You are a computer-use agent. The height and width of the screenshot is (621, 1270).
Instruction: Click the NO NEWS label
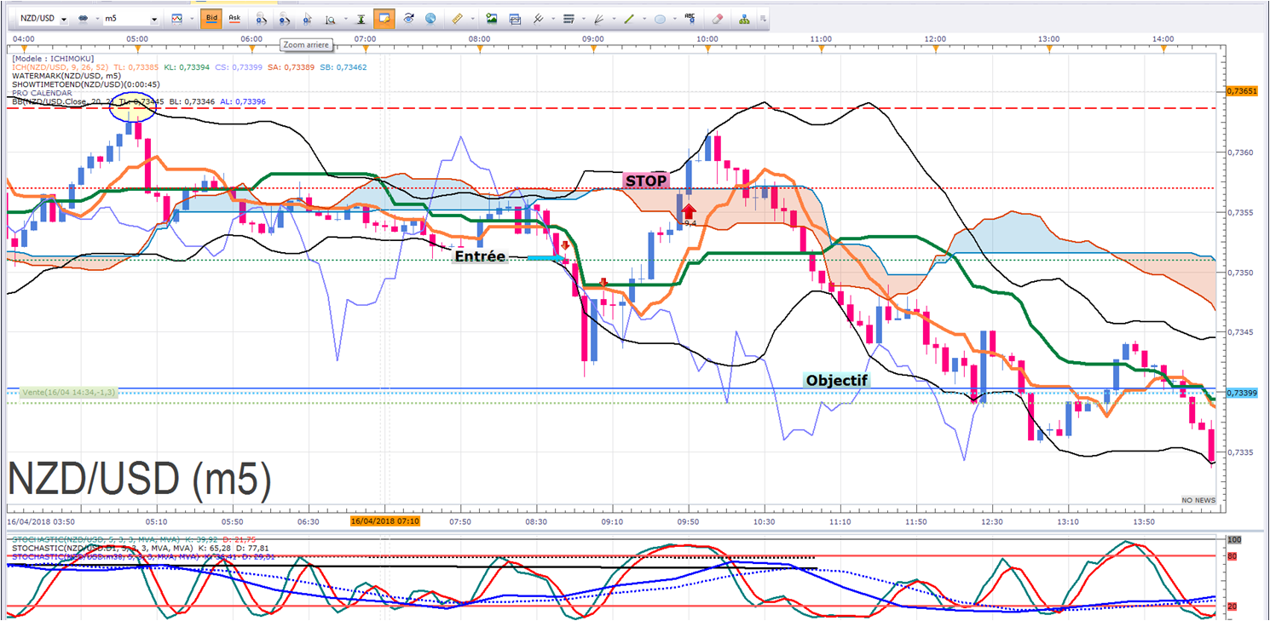coord(1198,500)
